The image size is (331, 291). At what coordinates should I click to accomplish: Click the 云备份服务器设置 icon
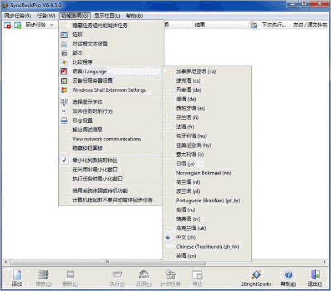(x=64, y=81)
